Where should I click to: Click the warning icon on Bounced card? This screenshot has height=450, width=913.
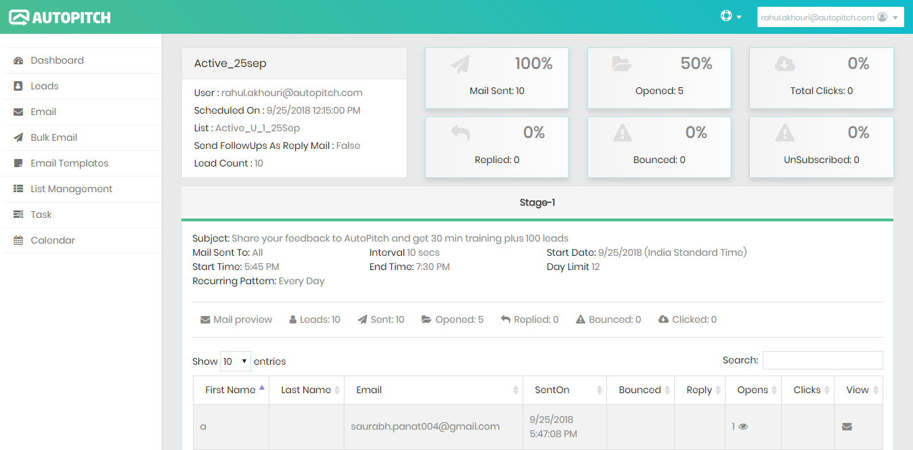622,133
